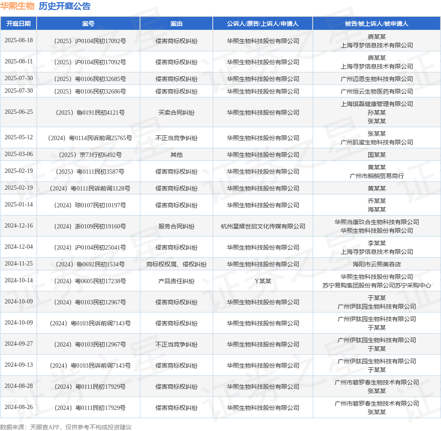This screenshot has height=431, width=441.
Task: Click plaintiff 杭州星耀世启文化传媒有限公司
Action: click(x=263, y=226)
